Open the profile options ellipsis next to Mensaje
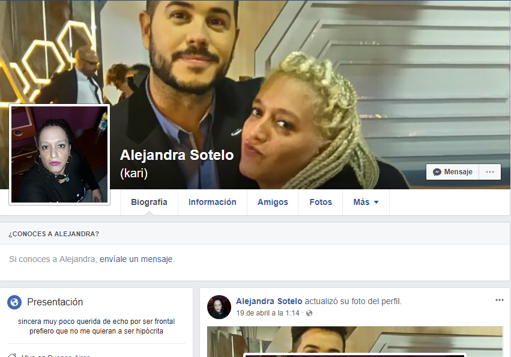This screenshot has width=511, height=357. [x=490, y=172]
